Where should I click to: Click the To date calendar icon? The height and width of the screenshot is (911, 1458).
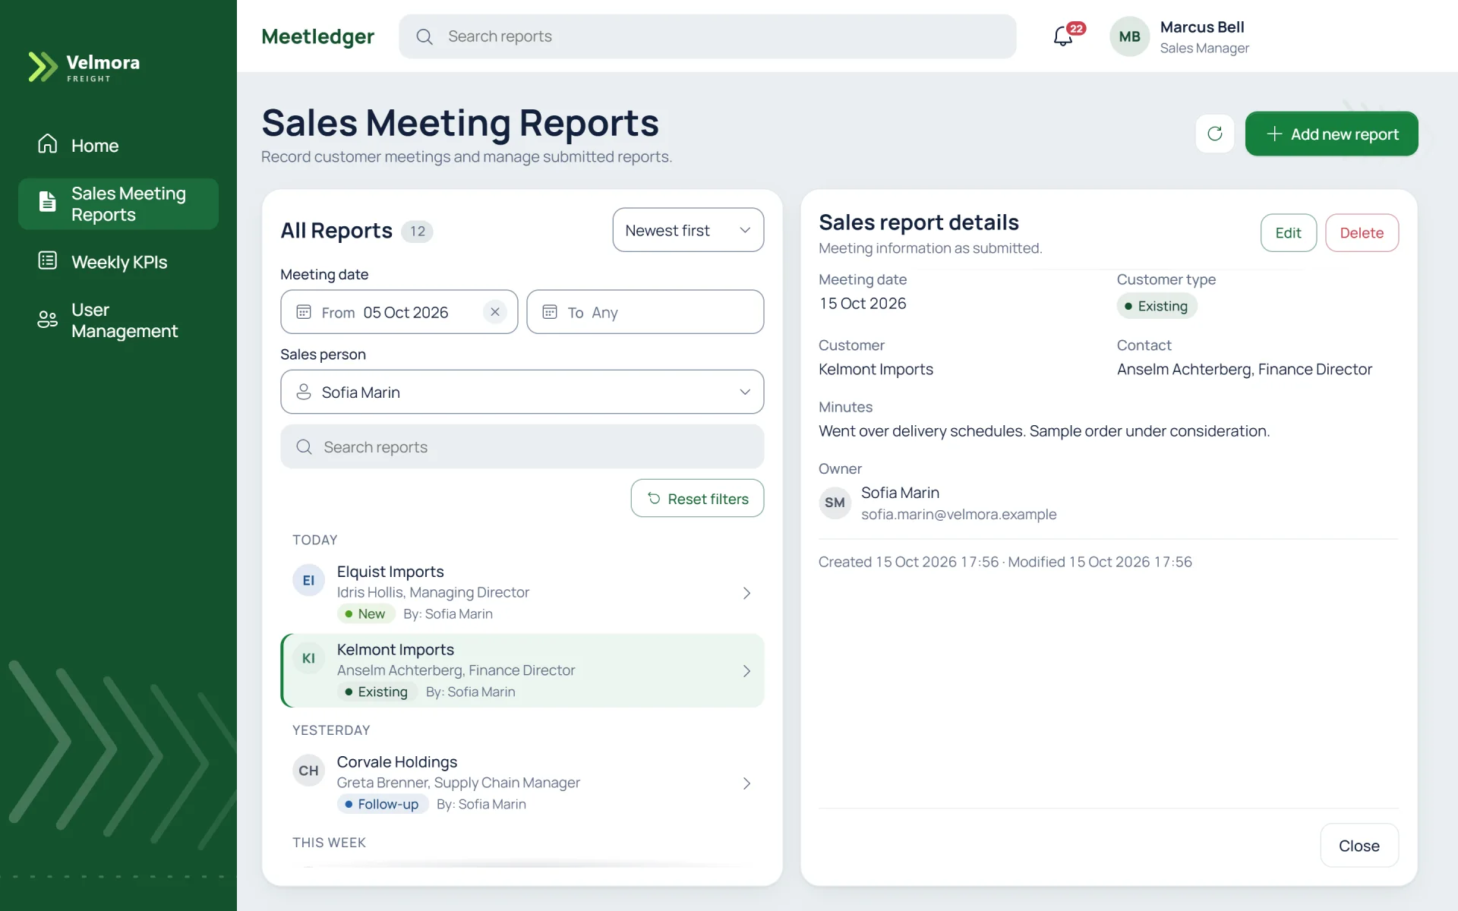[550, 312]
